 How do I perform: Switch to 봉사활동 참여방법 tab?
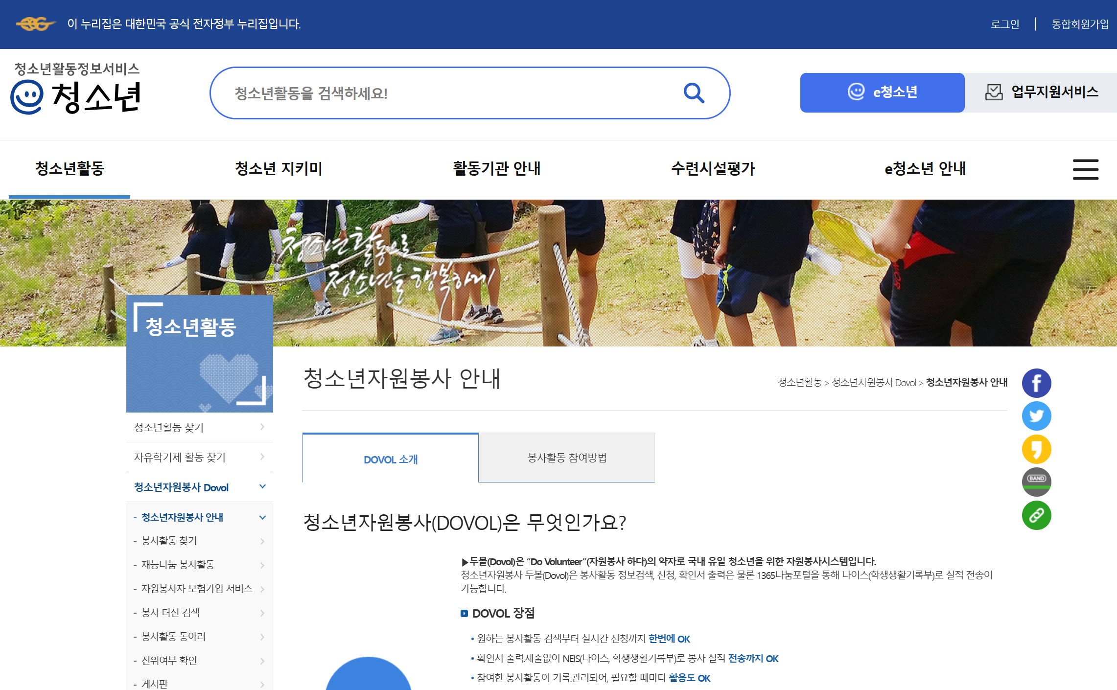point(567,458)
